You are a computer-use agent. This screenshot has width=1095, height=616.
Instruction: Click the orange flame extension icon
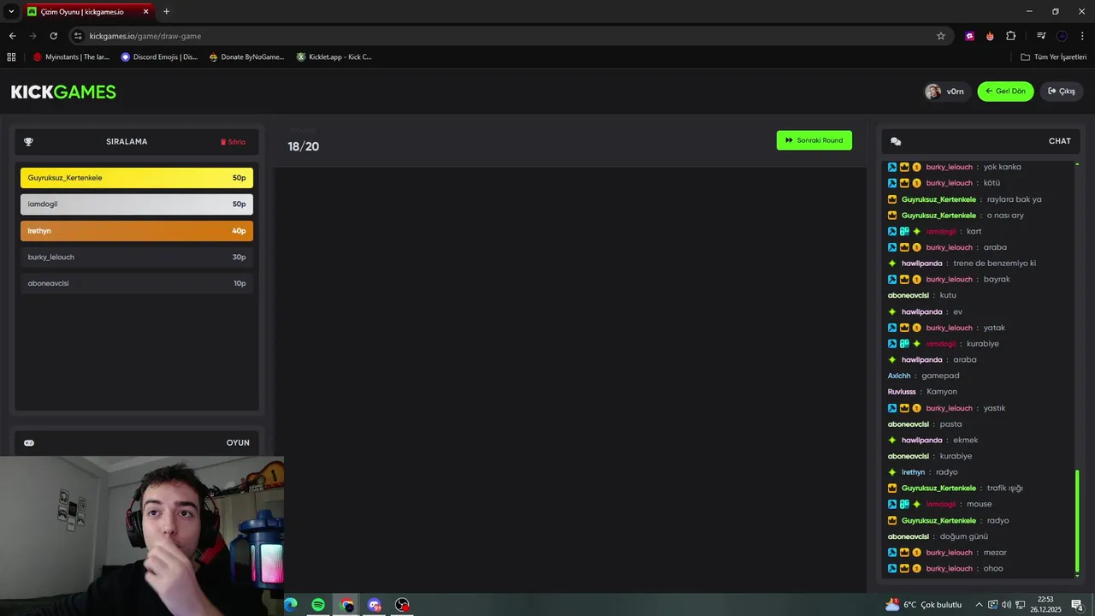click(990, 36)
